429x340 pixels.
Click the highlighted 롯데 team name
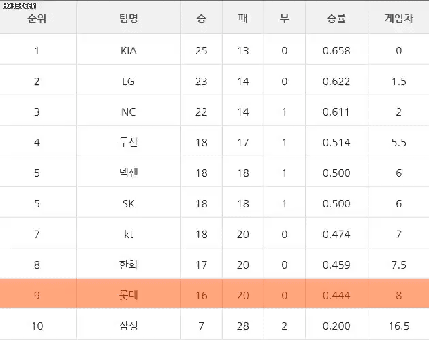[128, 295]
